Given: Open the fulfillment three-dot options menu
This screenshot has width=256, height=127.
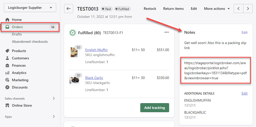Looking at the screenshot, I should (166, 32).
